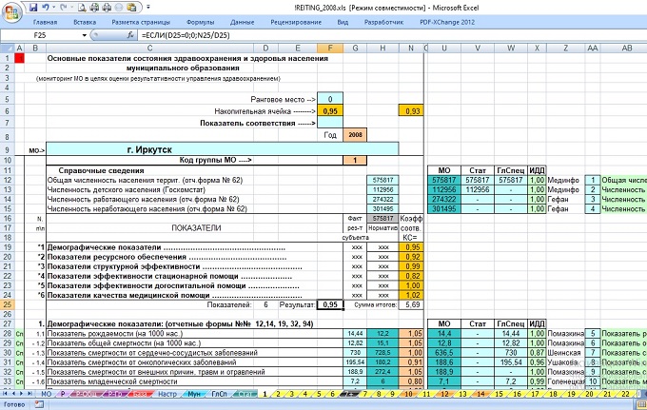
Task: Expand the Name Box dropdown arrow
Action: click(x=84, y=35)
